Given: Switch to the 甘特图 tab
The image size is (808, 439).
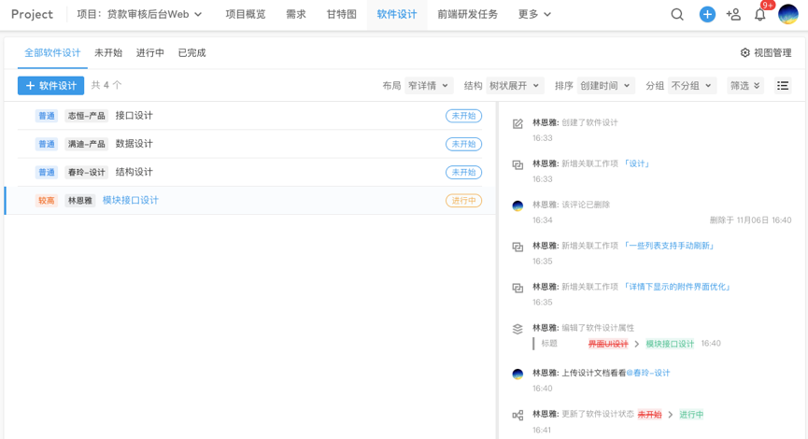Looking at the screenshot, I should coord(341,14).
